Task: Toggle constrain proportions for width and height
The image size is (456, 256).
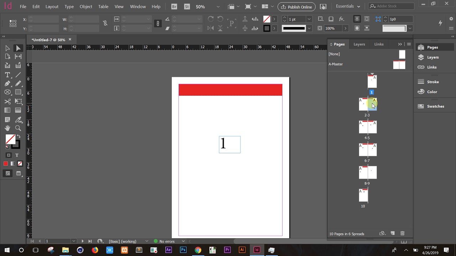Action: point(105,23)
